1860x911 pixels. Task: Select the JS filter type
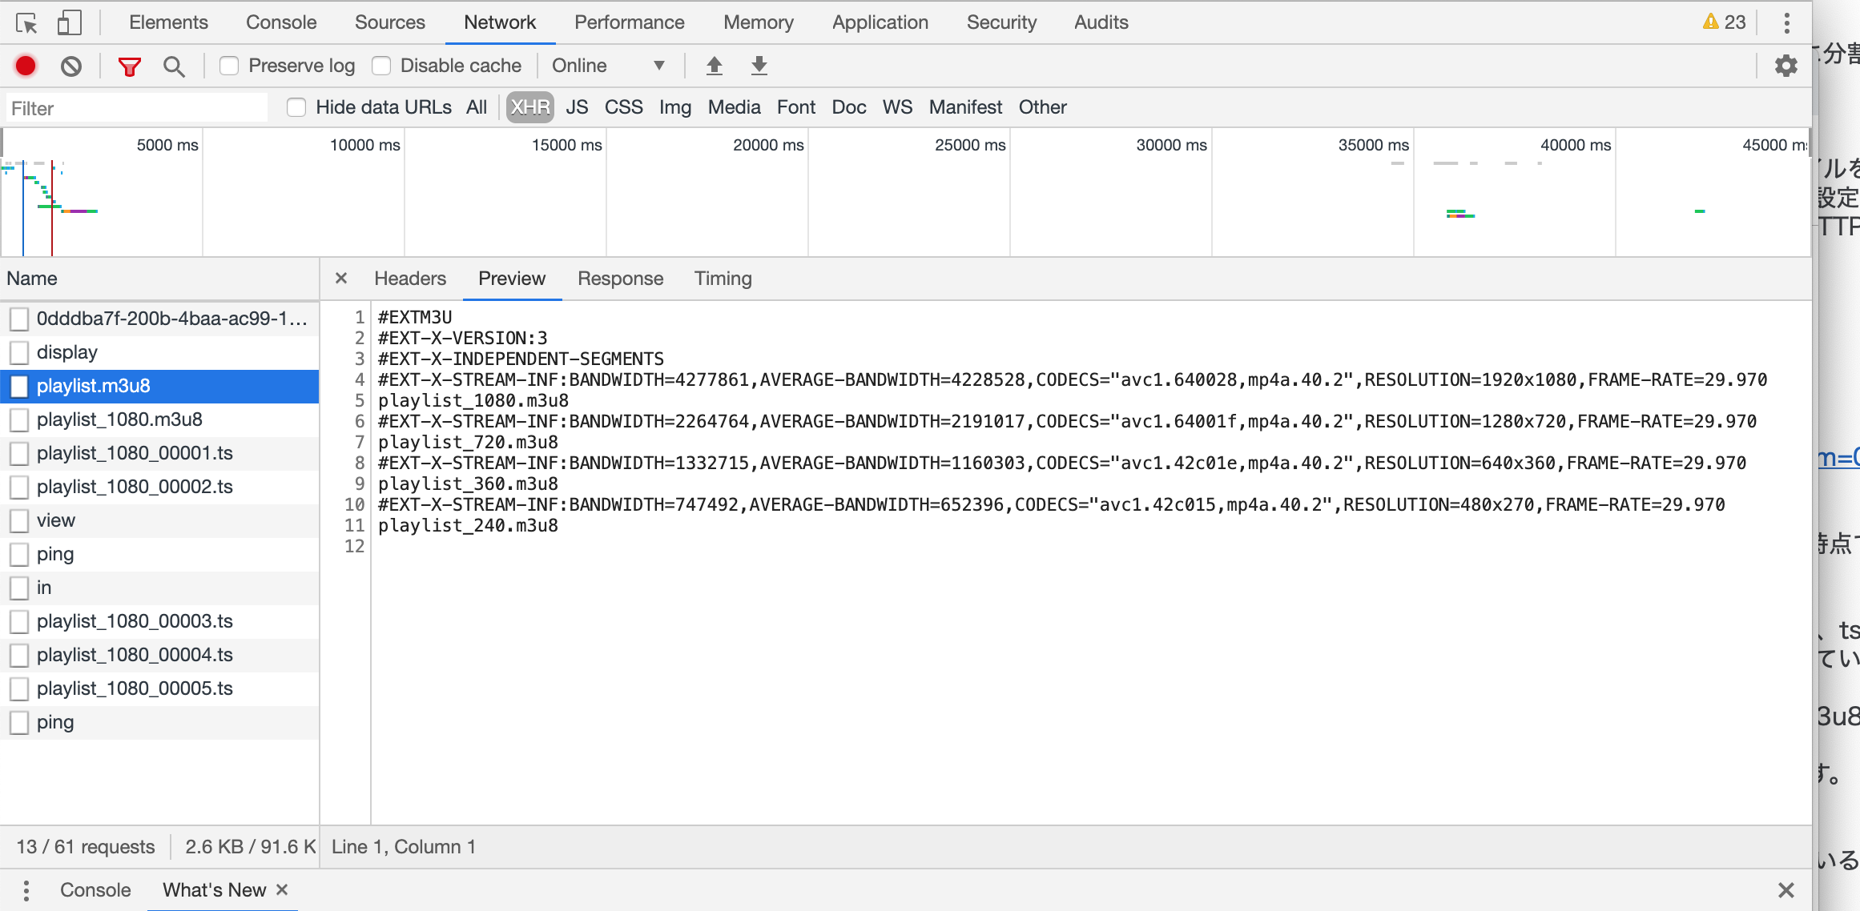(577, 107)
